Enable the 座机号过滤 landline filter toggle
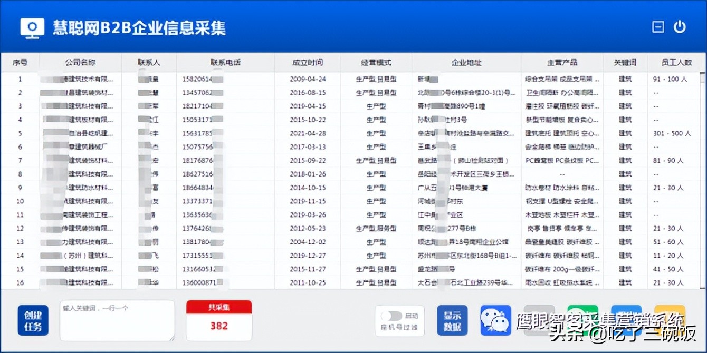Image resolution: width=707 pixels, height=353 pixels. (391, 316)
